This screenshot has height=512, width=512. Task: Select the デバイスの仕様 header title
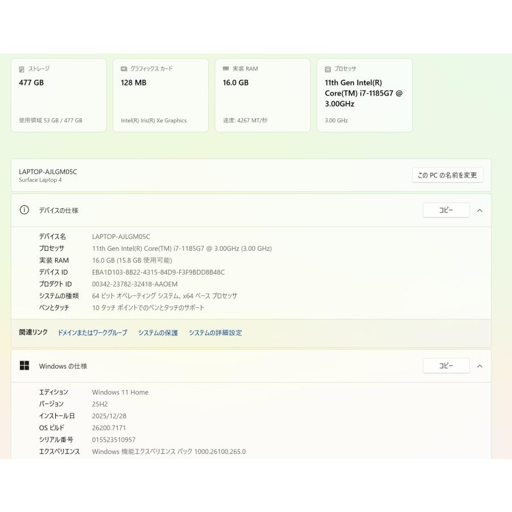pyautogui.click(x=59, y=210)
